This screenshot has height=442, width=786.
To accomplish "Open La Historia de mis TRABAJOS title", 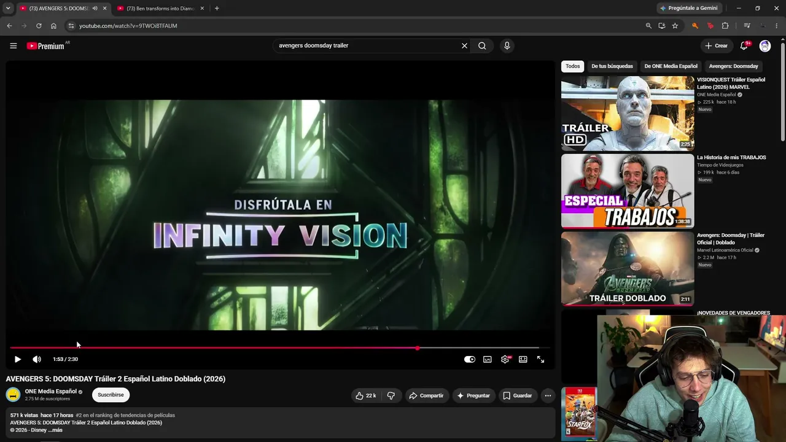I will pos(731,157).
